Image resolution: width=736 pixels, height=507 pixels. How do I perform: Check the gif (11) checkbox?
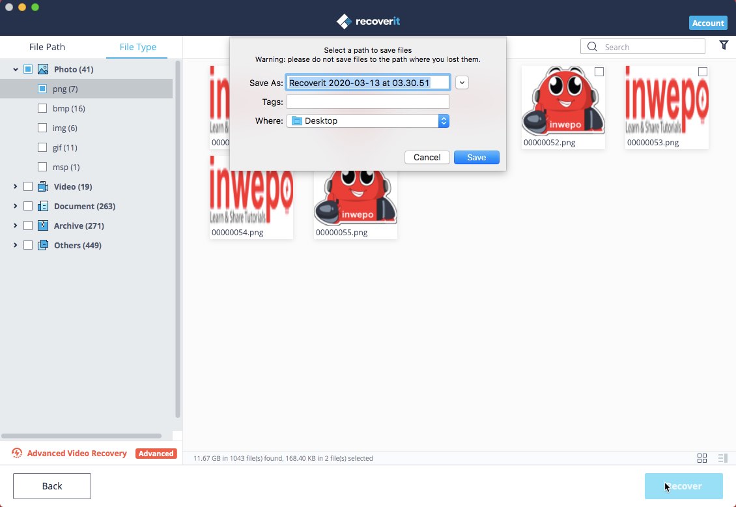(x=42, y=147)
